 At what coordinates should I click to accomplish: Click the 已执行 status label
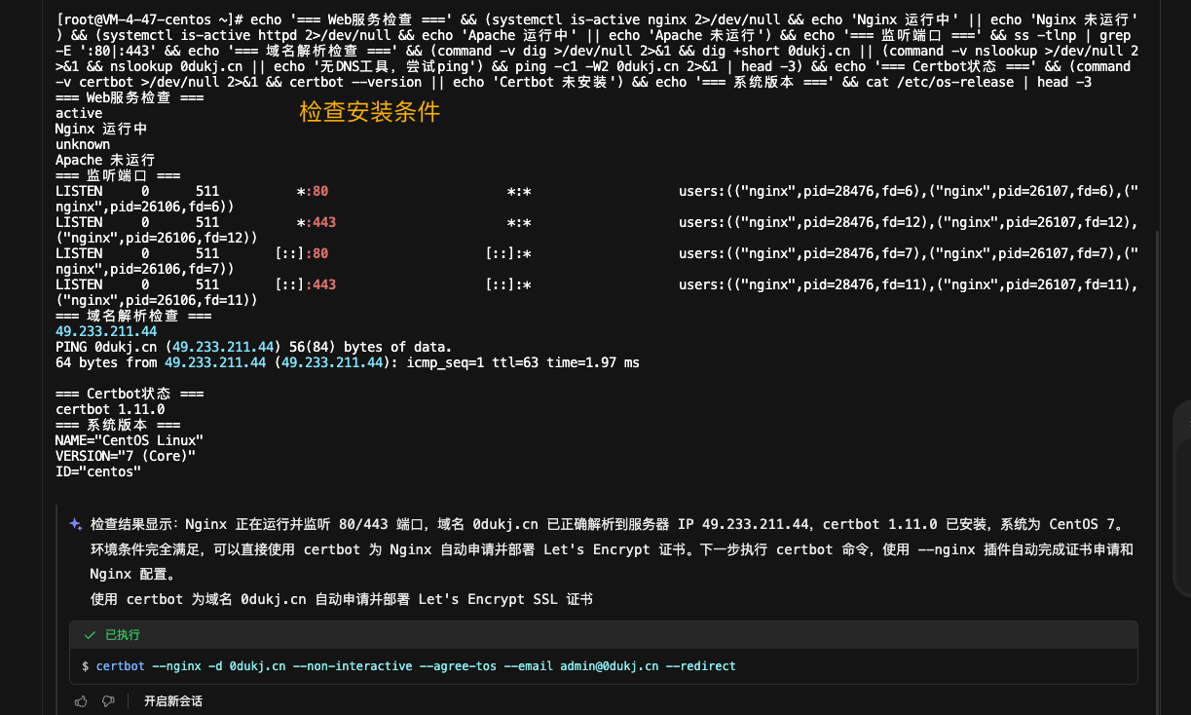tap(123, 634)
